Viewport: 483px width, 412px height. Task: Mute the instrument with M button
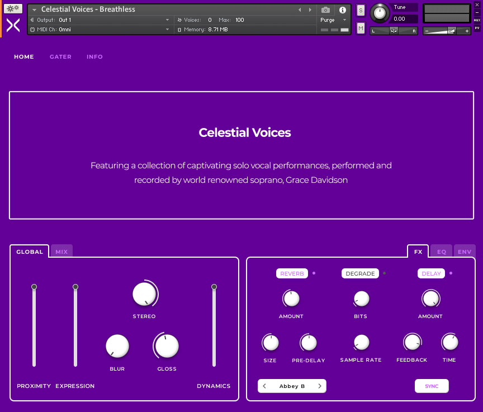(x=361, y=29)
